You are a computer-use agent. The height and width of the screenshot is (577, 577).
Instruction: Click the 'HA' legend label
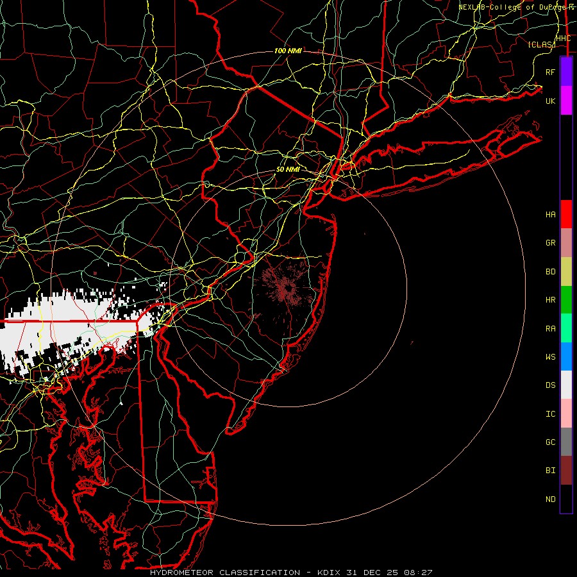551,215
